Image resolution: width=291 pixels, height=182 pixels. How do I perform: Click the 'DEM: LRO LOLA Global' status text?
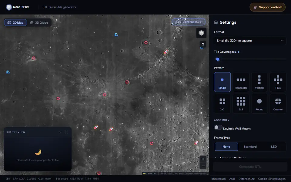(28, 179)
